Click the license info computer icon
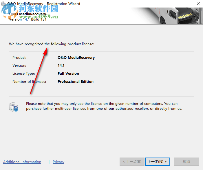This screenshot has width=203, height=170. pos(14,107)
